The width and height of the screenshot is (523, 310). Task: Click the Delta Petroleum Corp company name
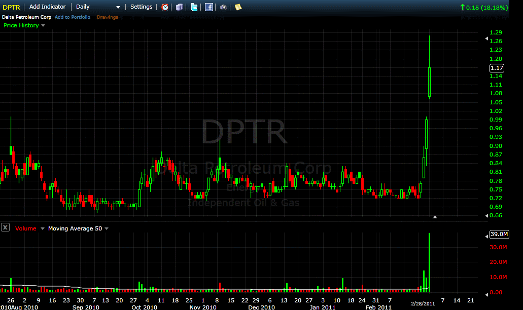(x=27, y=17)
